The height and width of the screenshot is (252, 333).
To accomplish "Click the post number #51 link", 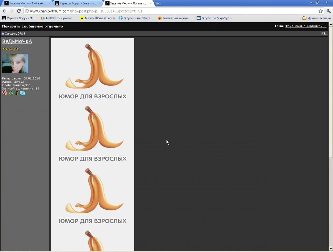I will click(325, 34).
